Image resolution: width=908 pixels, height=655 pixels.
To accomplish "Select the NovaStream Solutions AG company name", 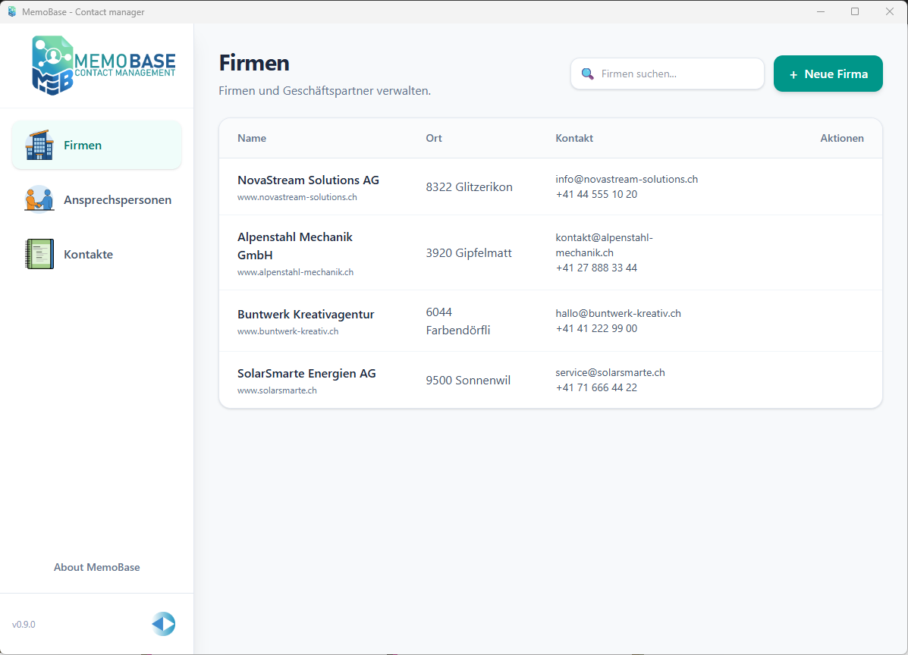I will click(x=308, y=180).
